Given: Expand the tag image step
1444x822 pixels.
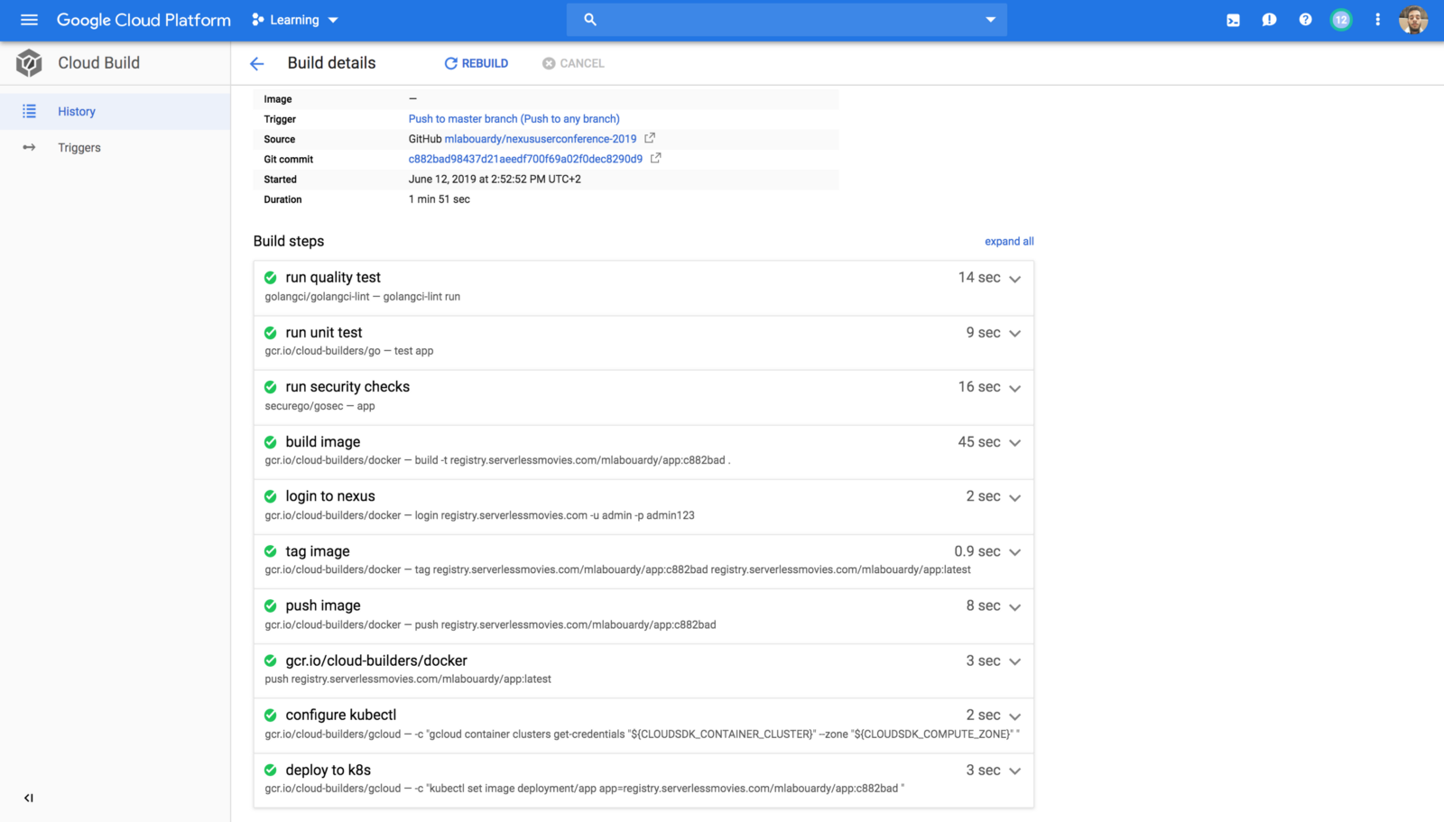Looking at the screenshot, I should tap(1015, 552).
